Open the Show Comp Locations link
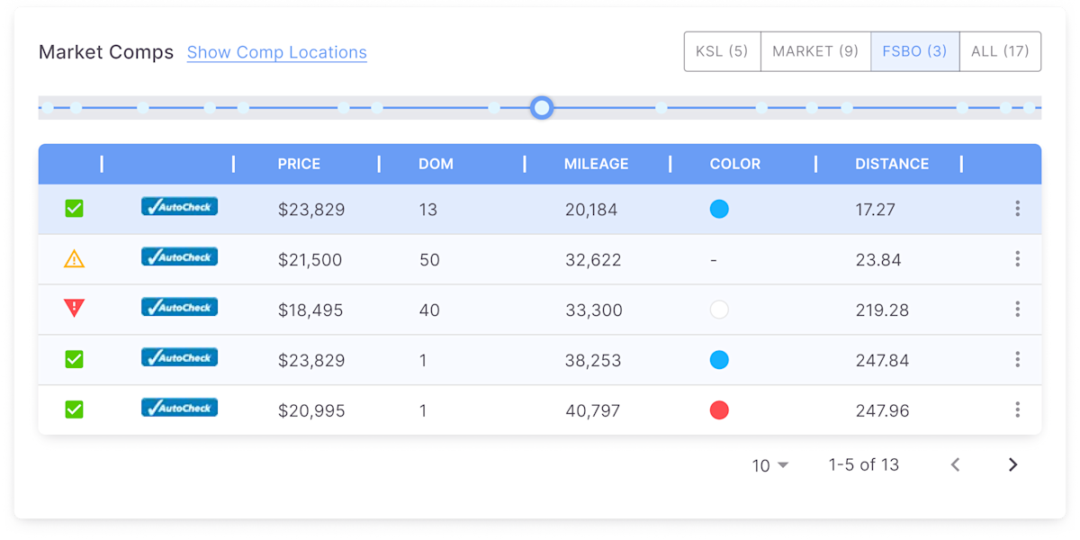Viewport: 1080px width, 540px height. [276, 53]
